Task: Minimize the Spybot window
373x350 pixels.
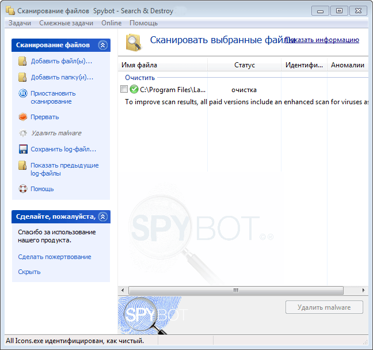Action: 320,11
